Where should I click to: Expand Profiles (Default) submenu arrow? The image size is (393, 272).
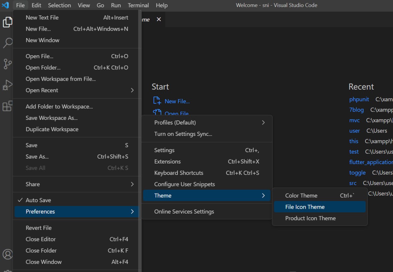point(263,122)
